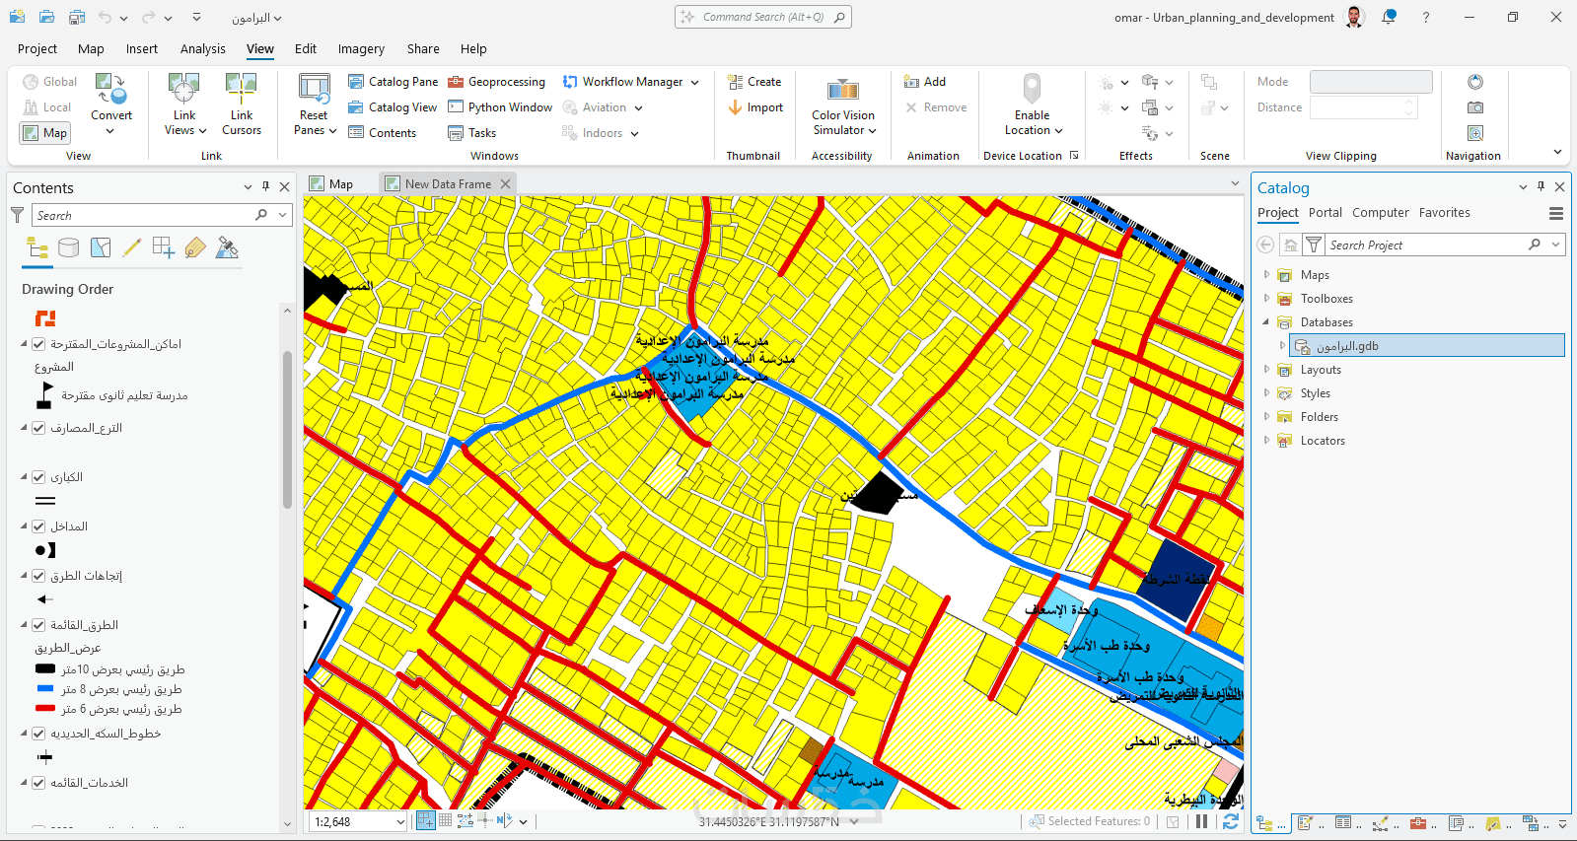Screen dimensions: 1577x841
Task: Switch to the Map view tab
Action: point(340,184)
